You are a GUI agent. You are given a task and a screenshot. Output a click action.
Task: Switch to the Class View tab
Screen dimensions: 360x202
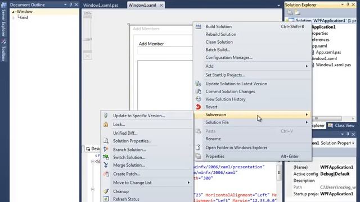[x=341, y=126]
